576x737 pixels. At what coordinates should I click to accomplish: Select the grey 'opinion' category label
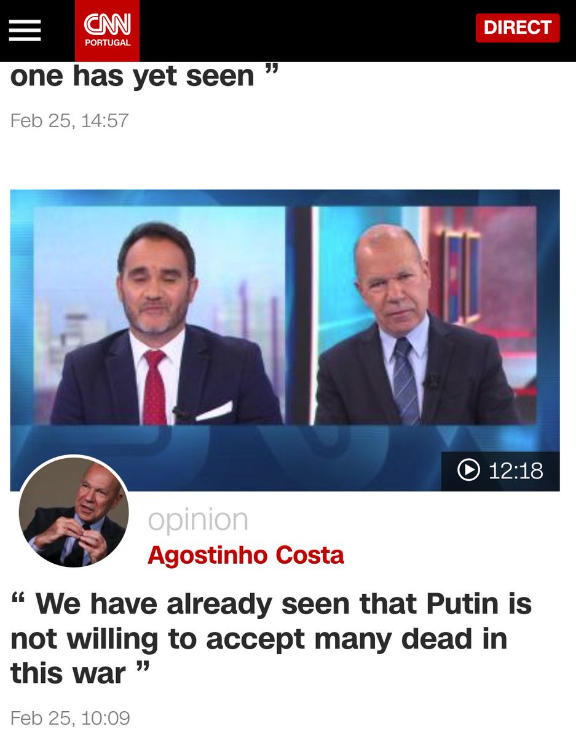(x=198, y=520)
